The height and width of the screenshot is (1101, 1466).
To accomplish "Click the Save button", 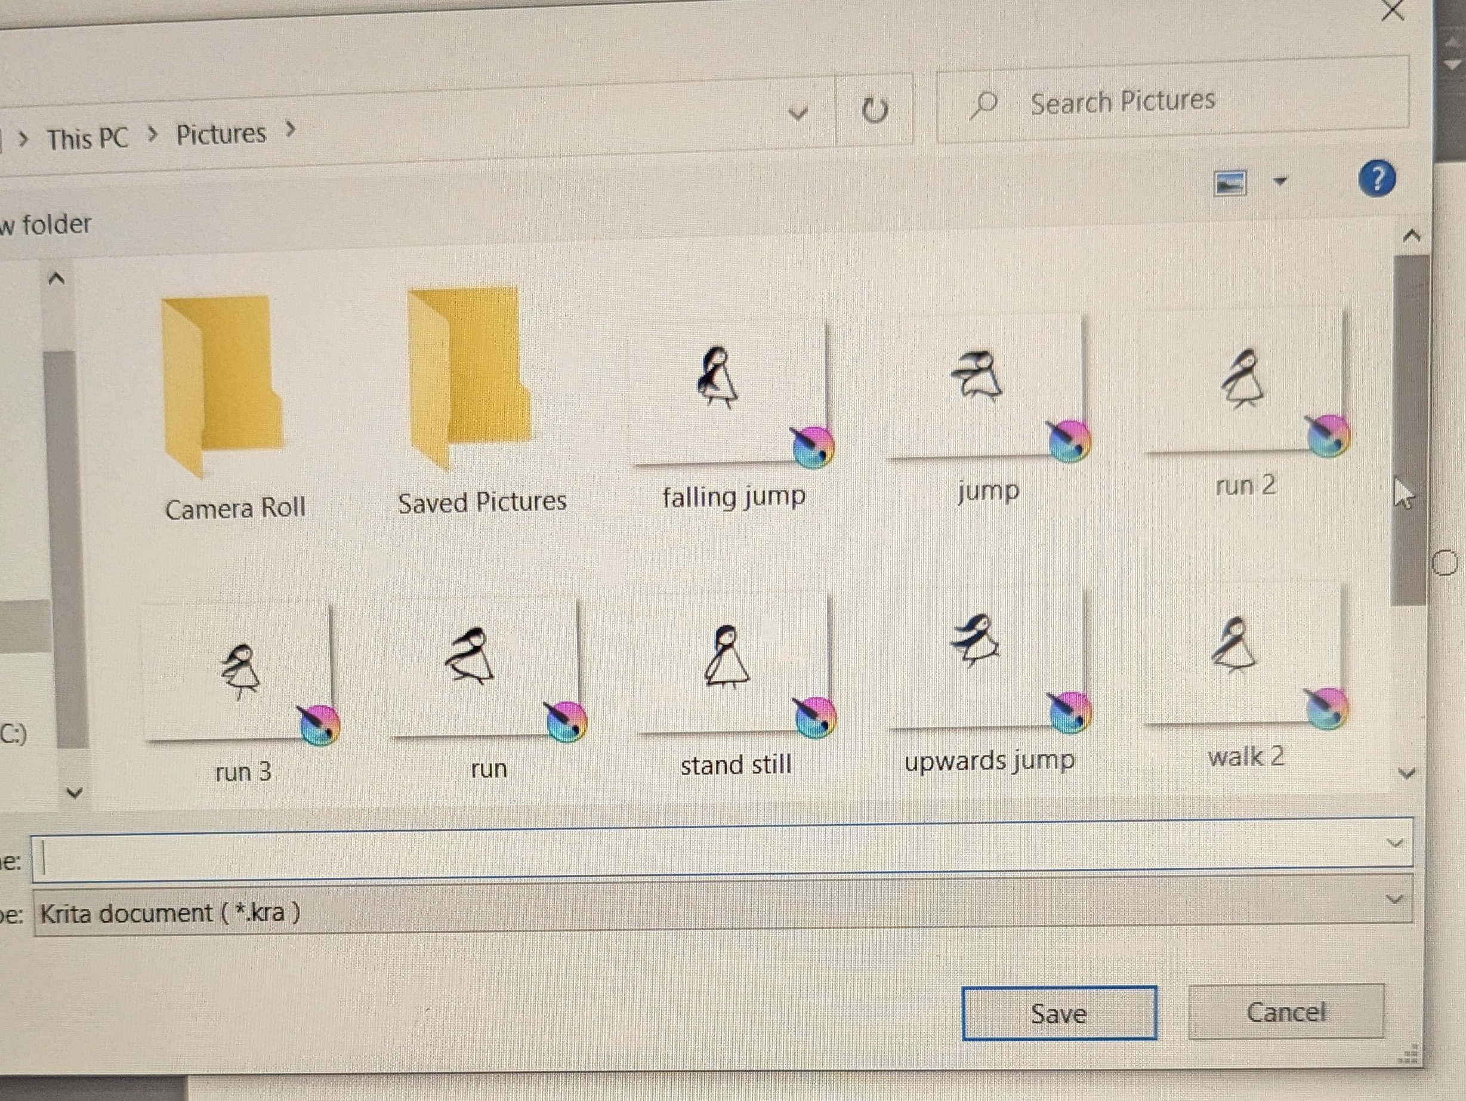I will (1058, 1013).
